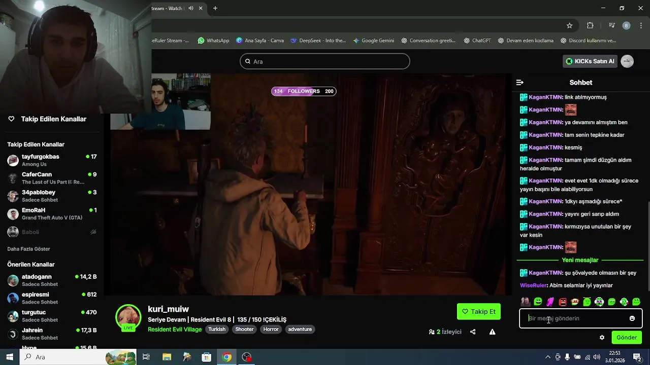Open the Google Gemini bookmark
This screenshot has width=650, height=365.
coord(373,41)
